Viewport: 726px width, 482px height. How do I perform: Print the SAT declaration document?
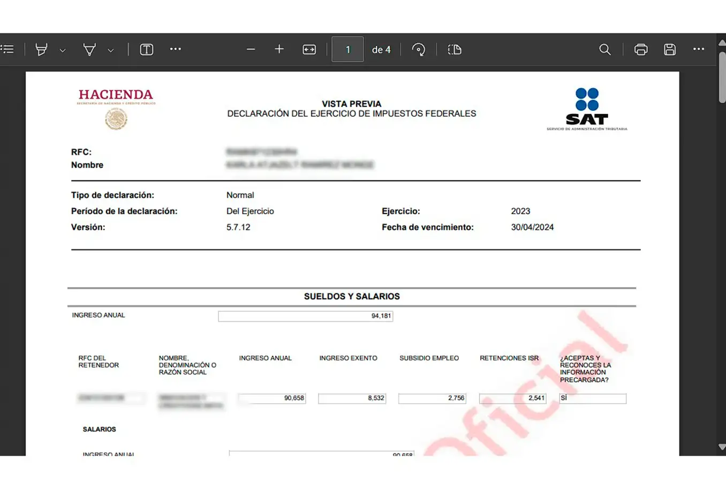(641, 49)
